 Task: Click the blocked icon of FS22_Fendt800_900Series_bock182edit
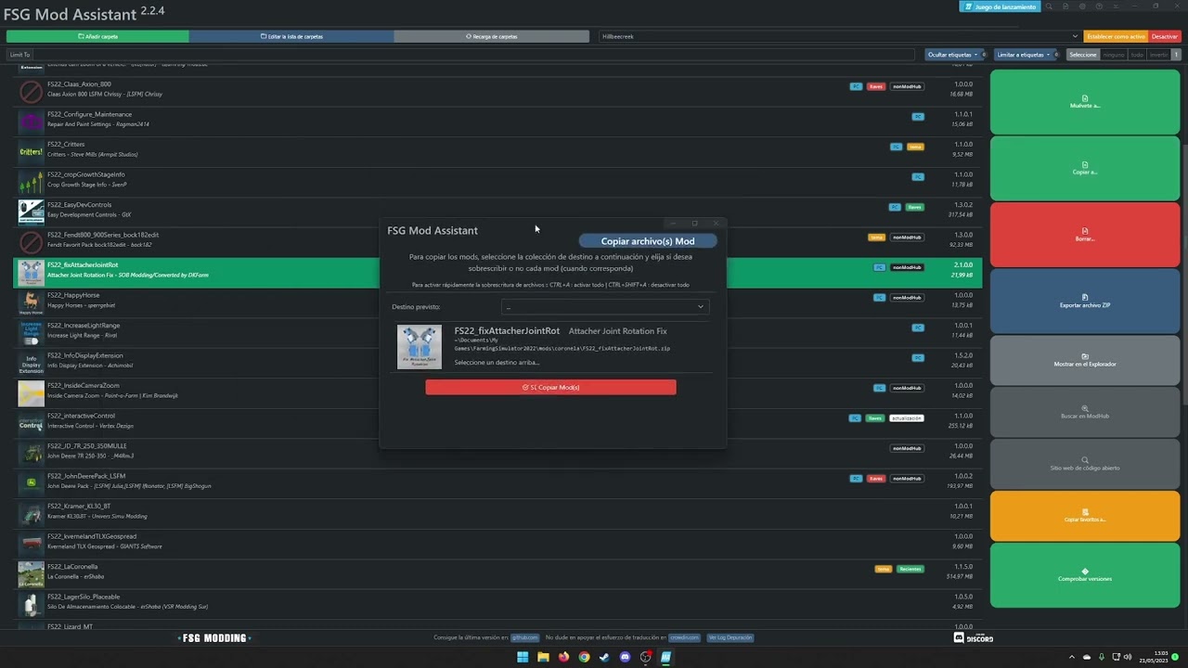point(32,241)
